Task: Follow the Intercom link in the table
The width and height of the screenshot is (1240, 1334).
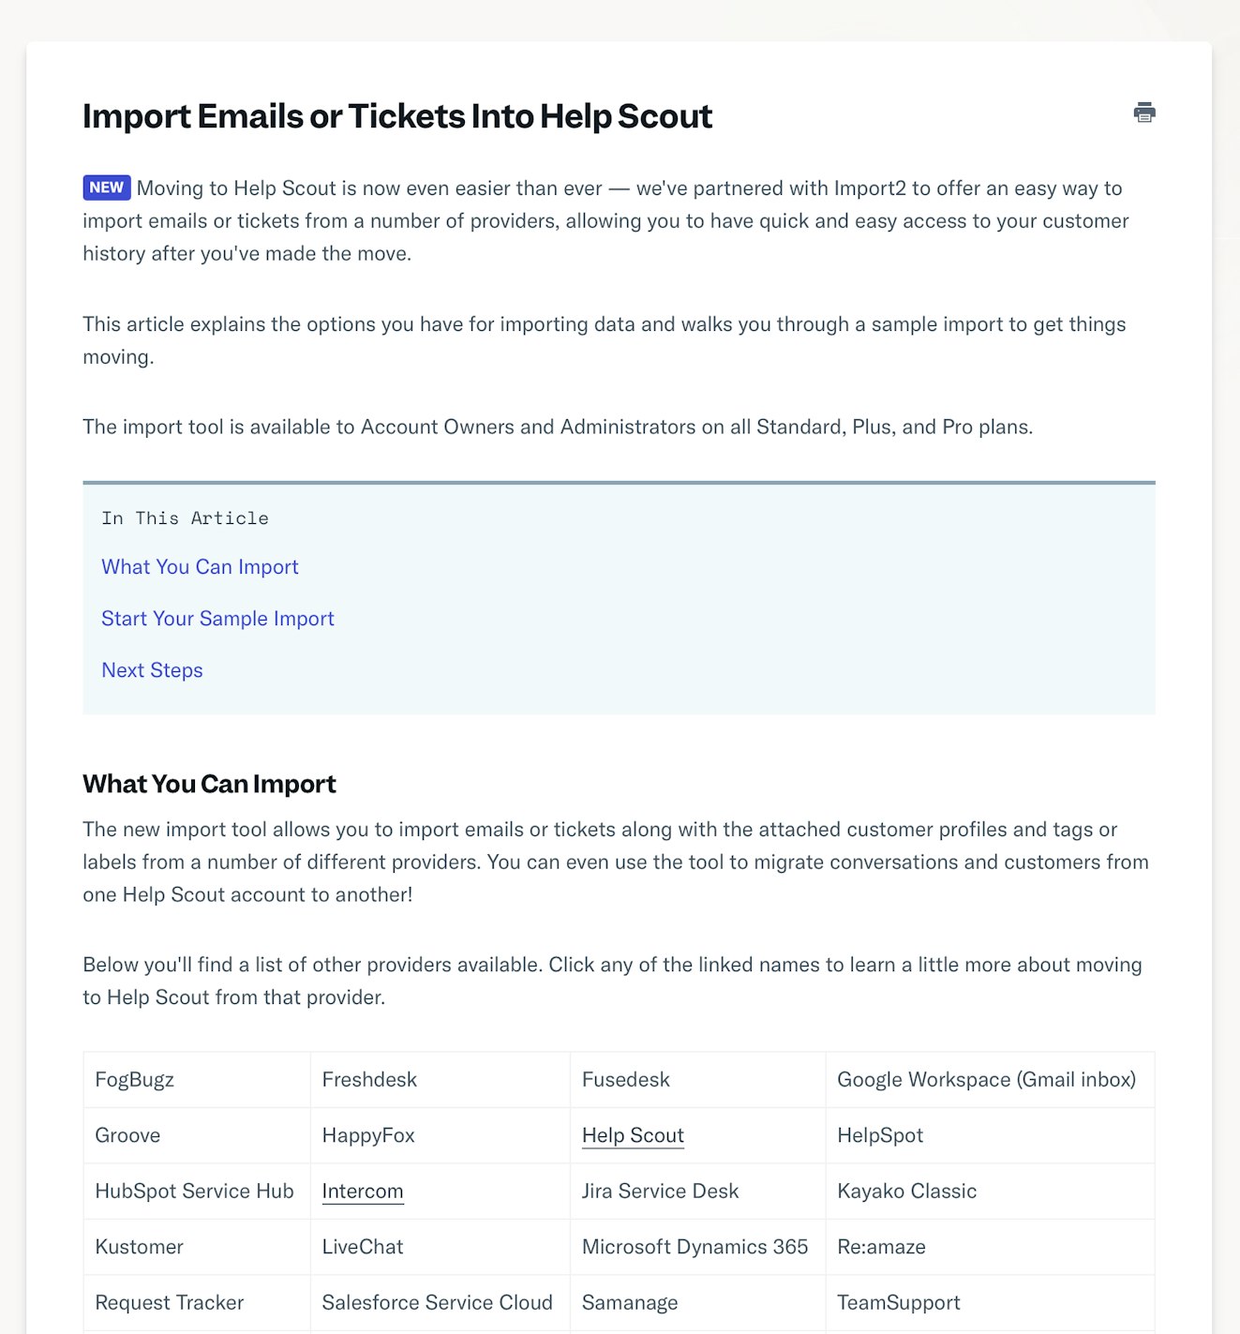Action: (363, 1192)
